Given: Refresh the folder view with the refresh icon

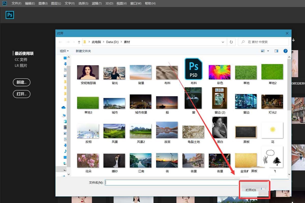Looking at the screenshot, I should click(231, 42).
